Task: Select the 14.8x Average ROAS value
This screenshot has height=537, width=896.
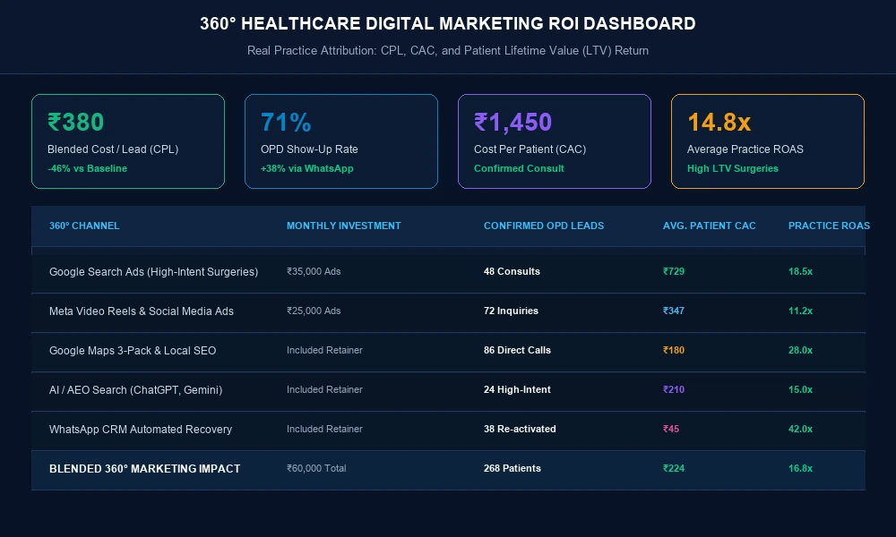Action: (x=719, y=122)
